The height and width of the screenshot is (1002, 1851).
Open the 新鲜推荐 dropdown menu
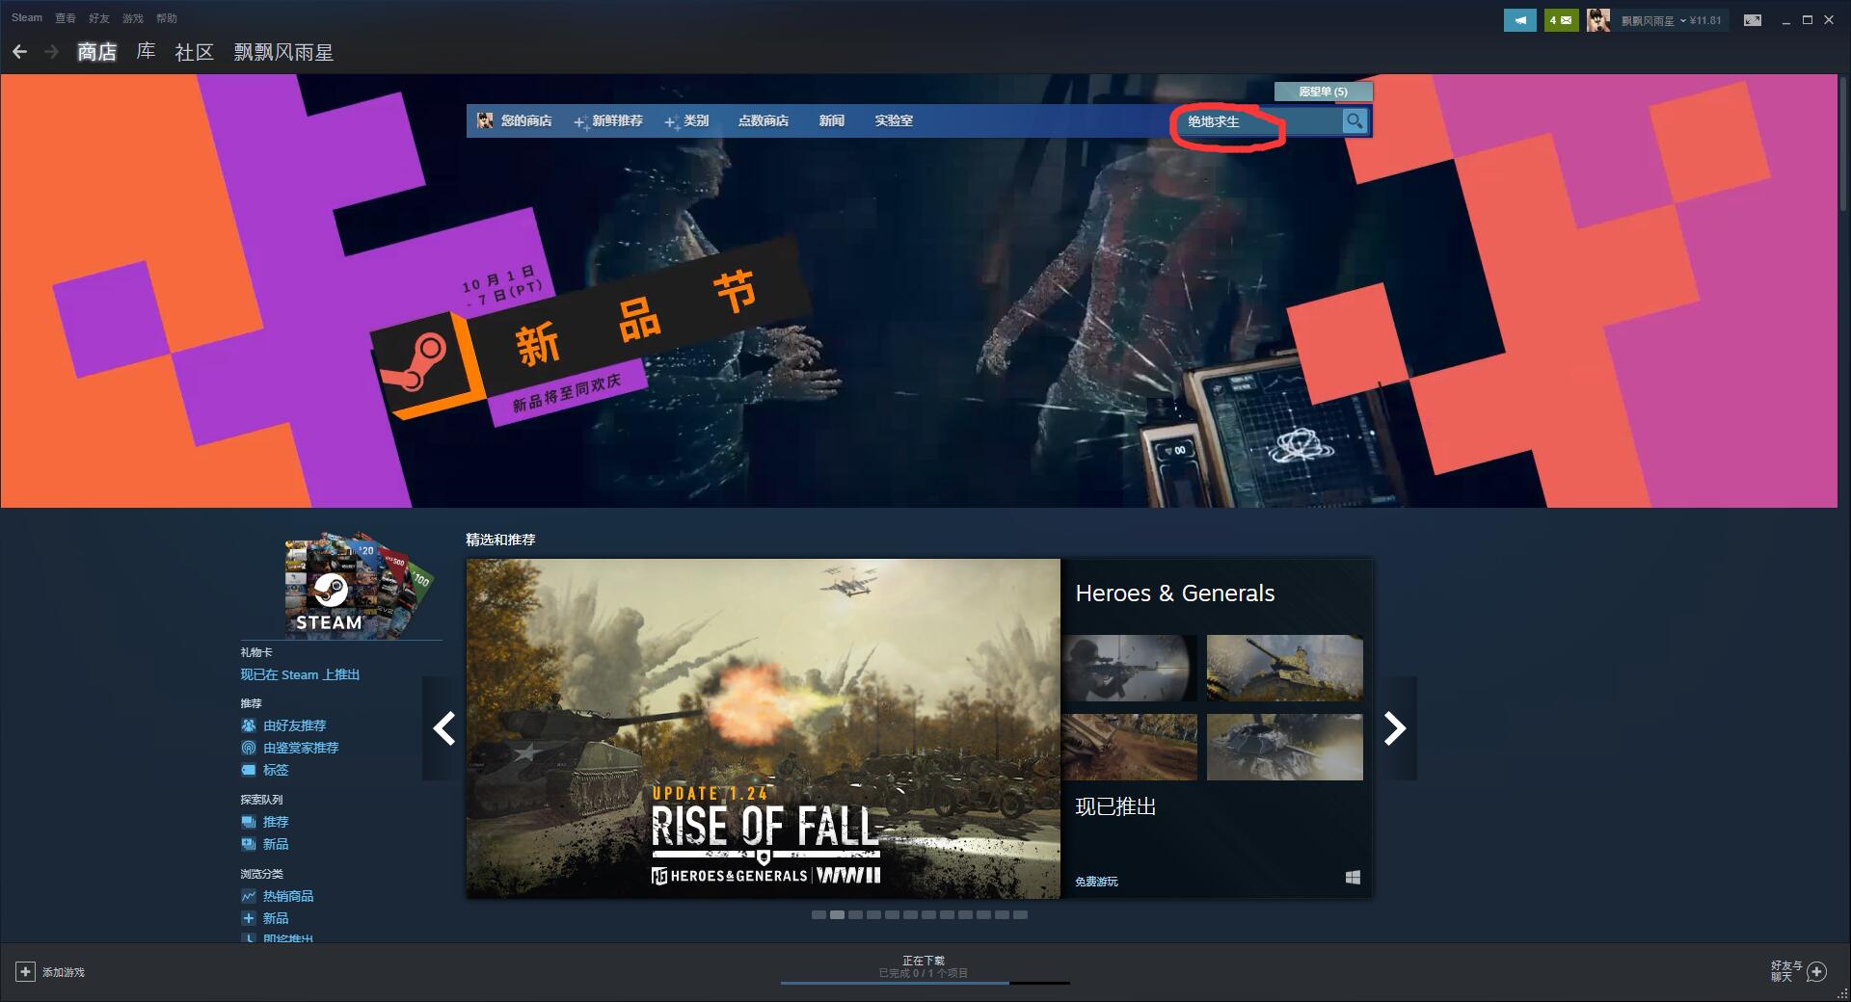[x=608, y=120]
